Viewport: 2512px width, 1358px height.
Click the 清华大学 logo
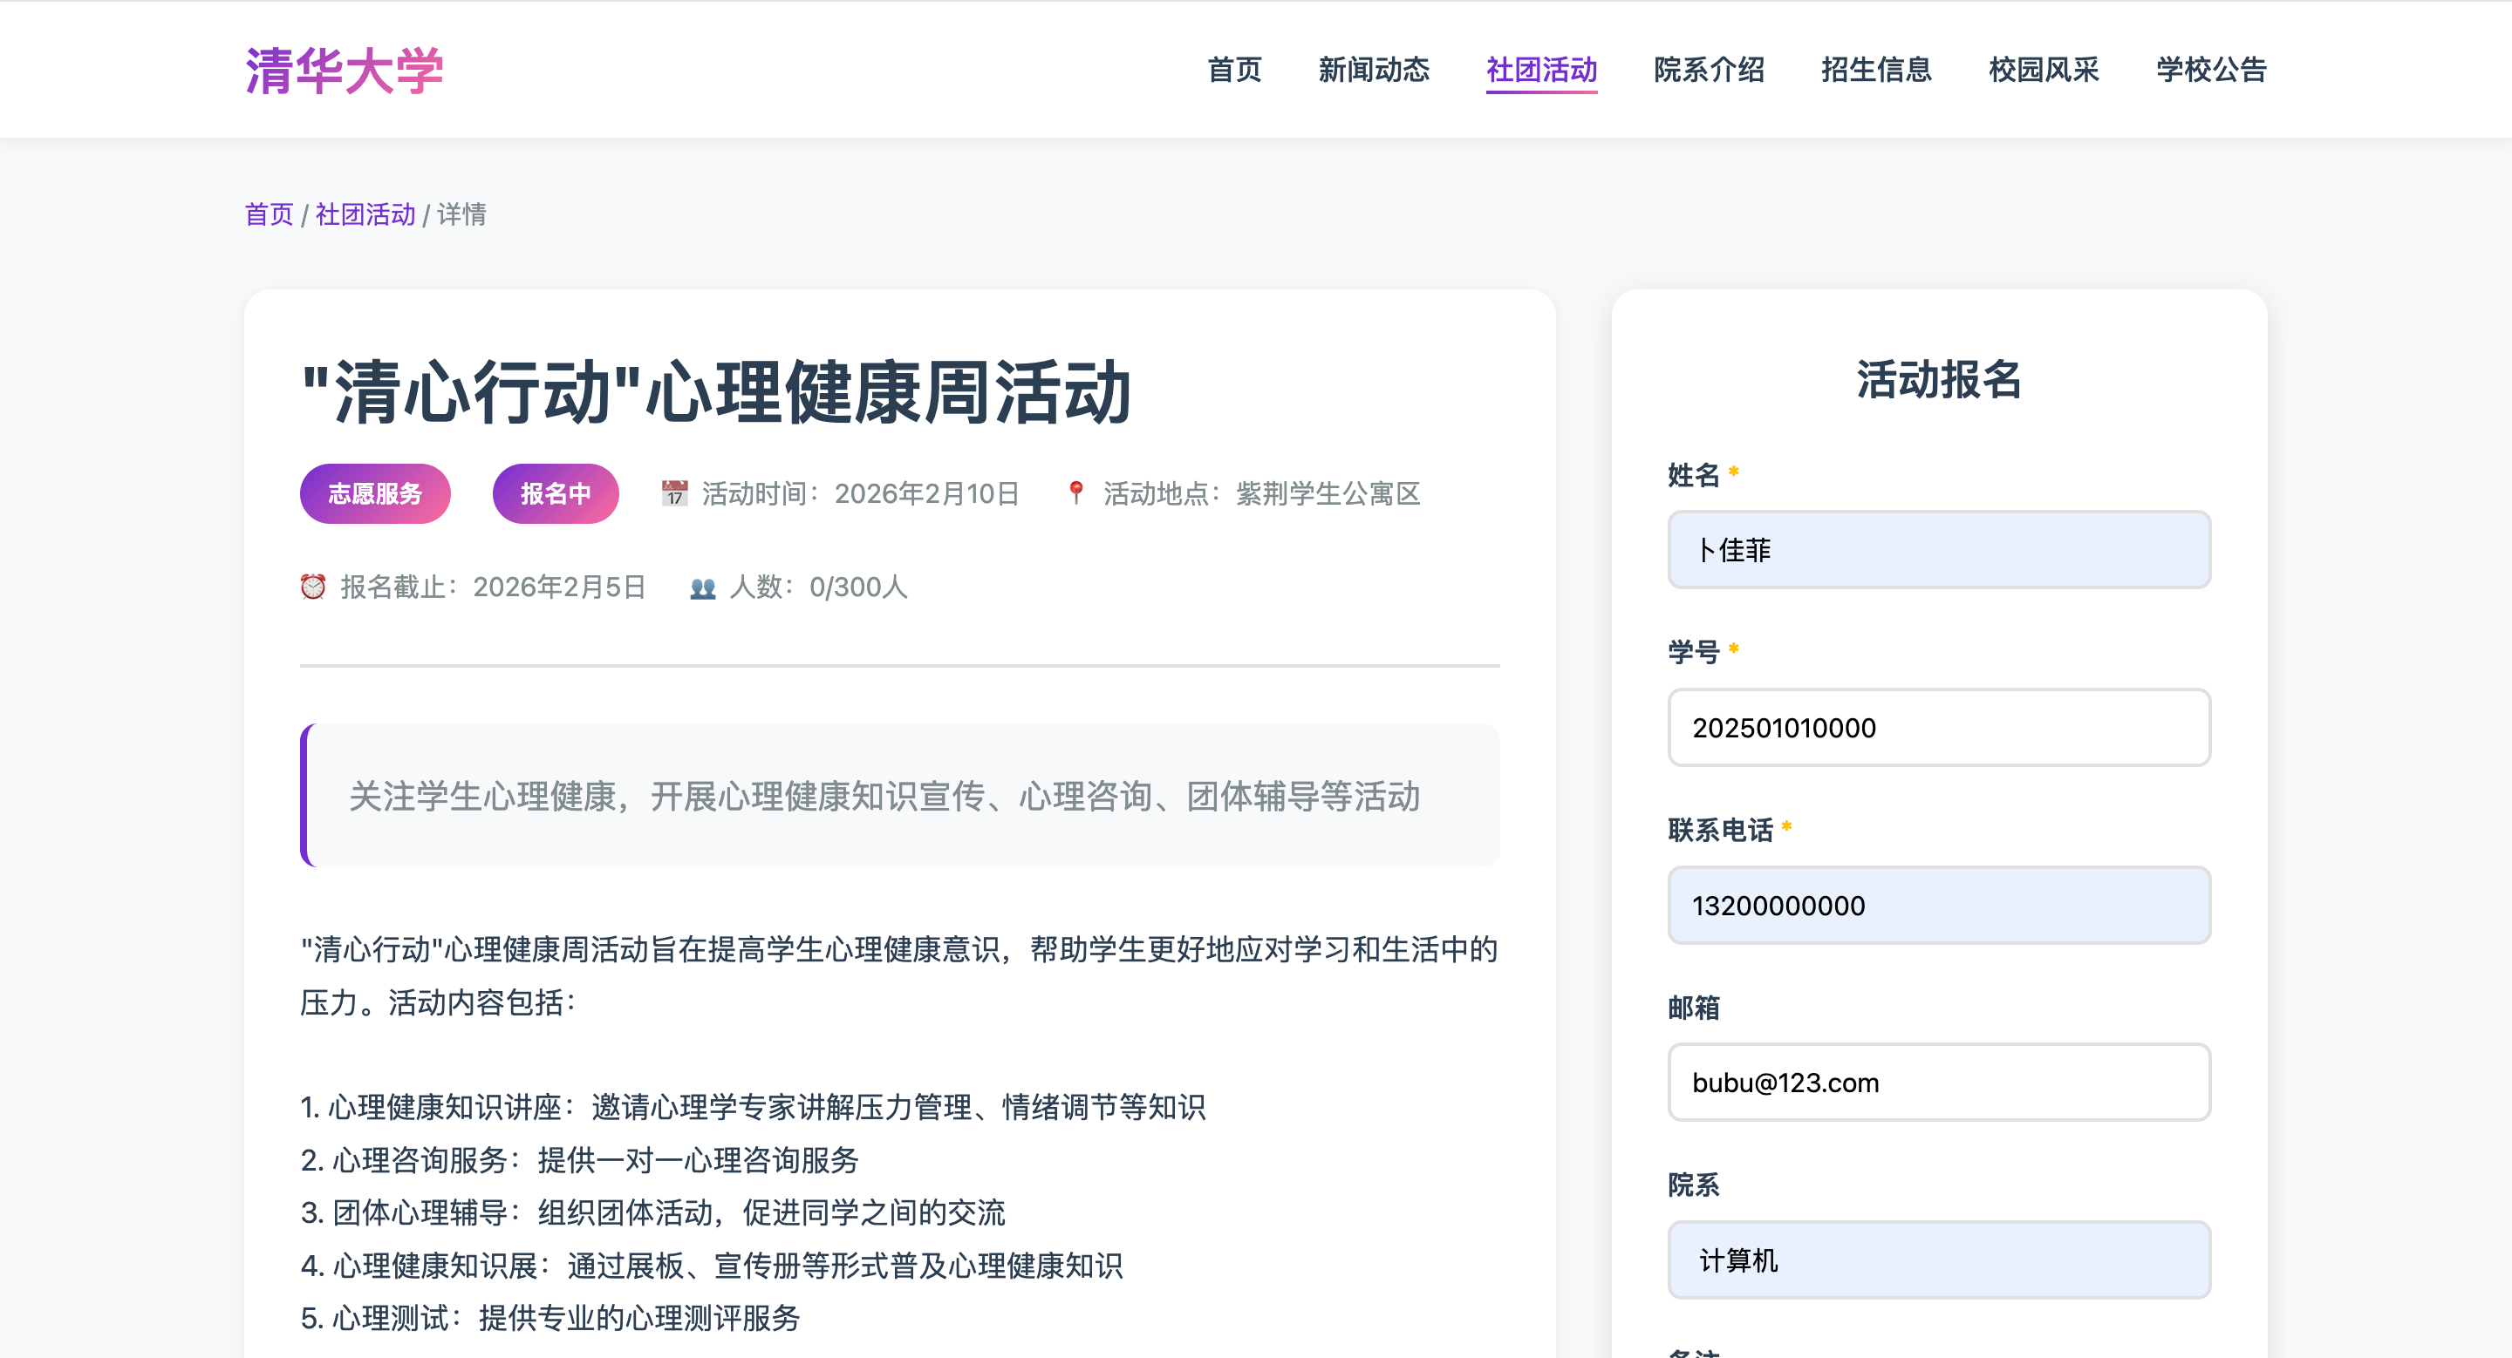click(x=344, y=70)
